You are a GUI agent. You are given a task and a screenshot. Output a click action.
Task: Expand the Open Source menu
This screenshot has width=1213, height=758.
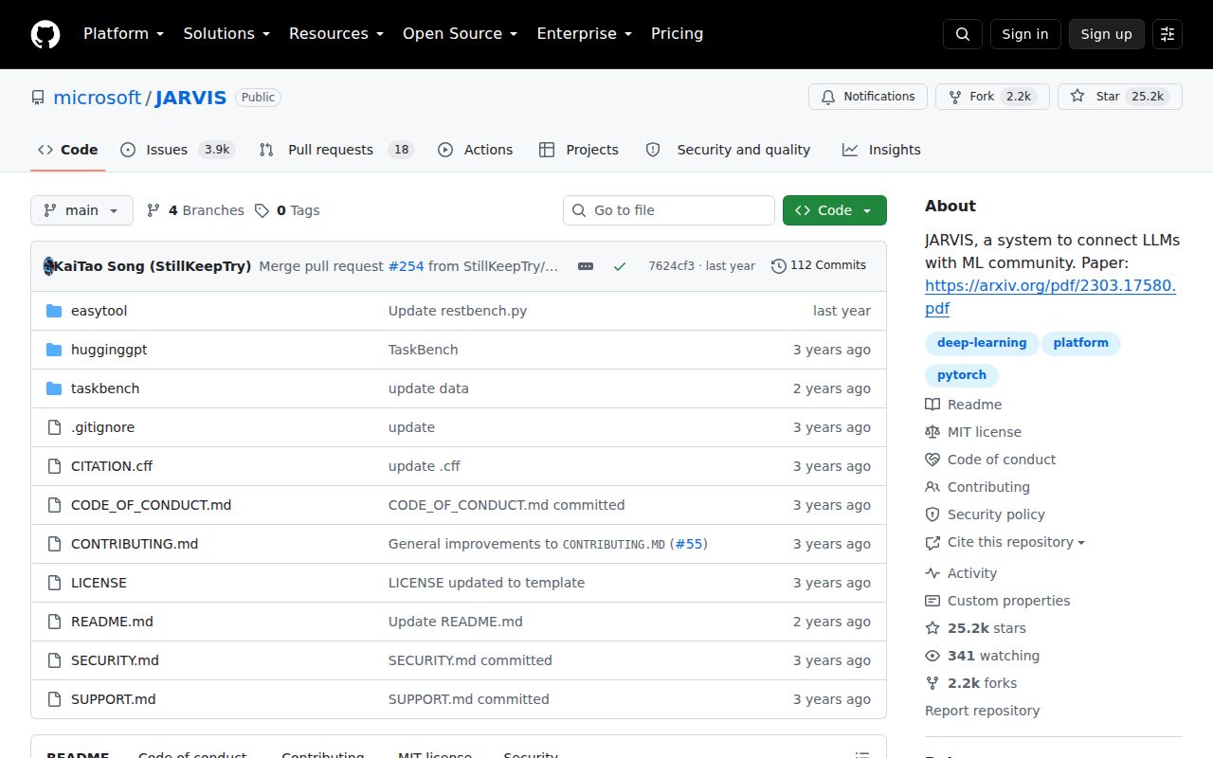click(461, 34)
